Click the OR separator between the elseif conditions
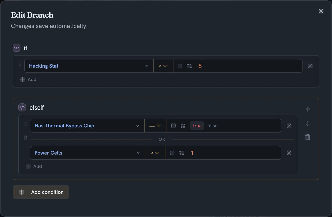Screen dimensions: 332x217 coord(162,139)
